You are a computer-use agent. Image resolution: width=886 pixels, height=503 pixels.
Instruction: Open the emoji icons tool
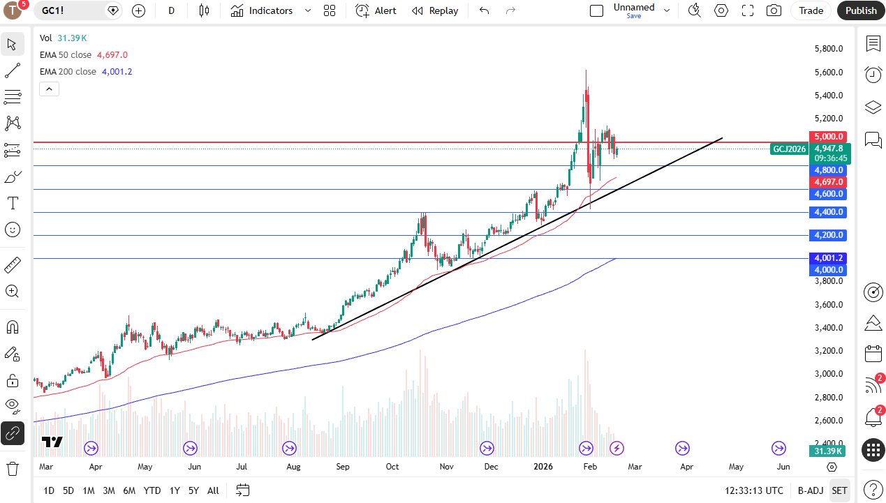[12, 230]
